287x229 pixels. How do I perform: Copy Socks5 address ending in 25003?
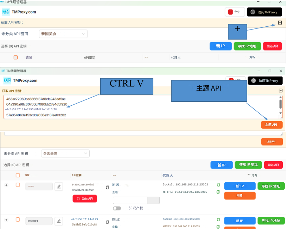pyautogui.click(x=218, y=184)
